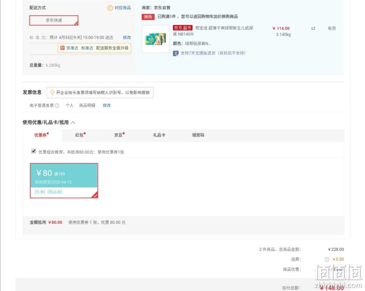Click the 7-day return badge icon
The image size is (365, 291).
coord(176,53)
